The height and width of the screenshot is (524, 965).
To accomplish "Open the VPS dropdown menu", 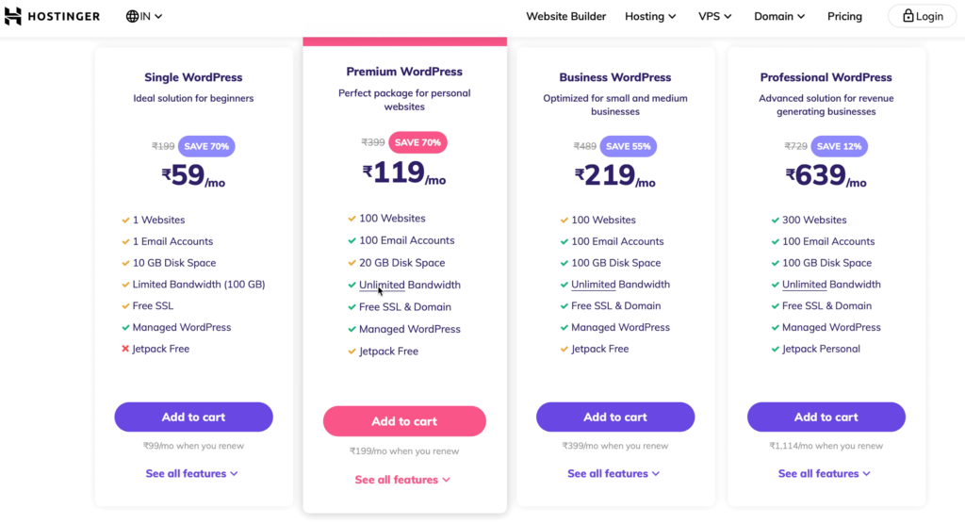I will coord(714,17).
